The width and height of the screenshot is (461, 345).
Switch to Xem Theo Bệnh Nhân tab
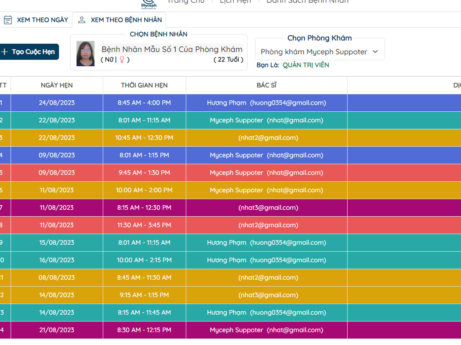coord(119,20)
